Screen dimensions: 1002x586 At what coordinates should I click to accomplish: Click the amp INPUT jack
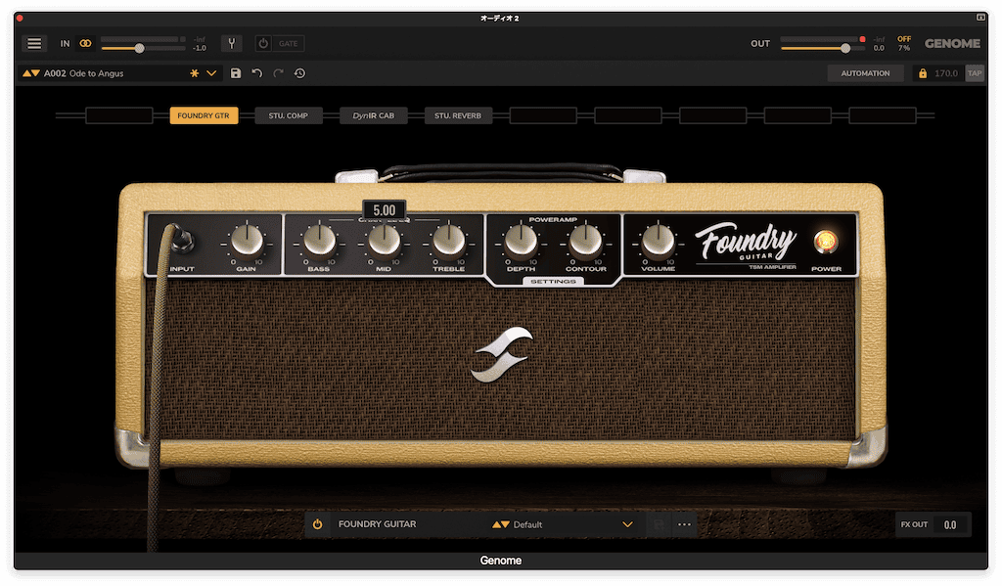click(x=182, y=239)
